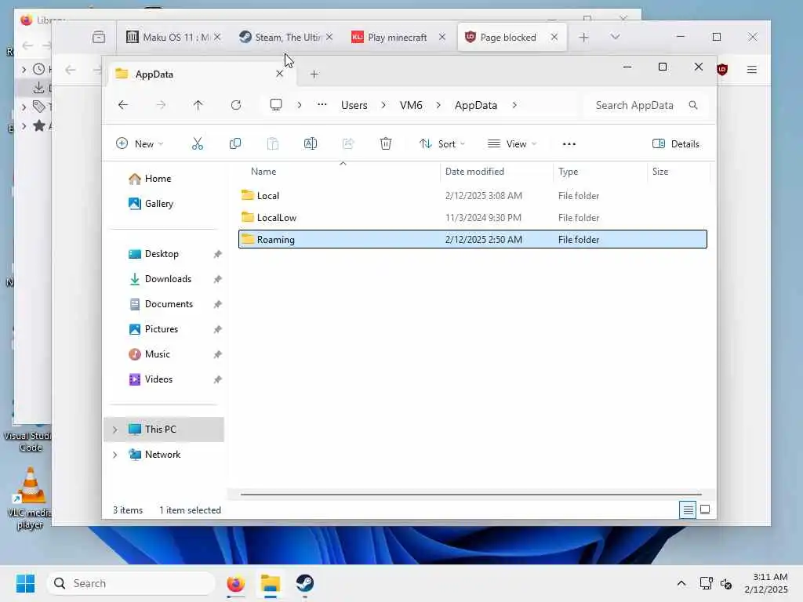Click the Search AppData input field
The image size is (803, 602).
(x=646, y=105)
